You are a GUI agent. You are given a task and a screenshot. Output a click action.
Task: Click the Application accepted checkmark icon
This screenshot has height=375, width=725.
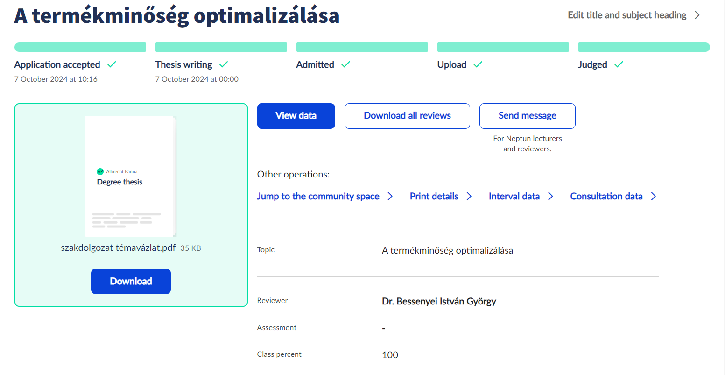[x=112, y=64]
